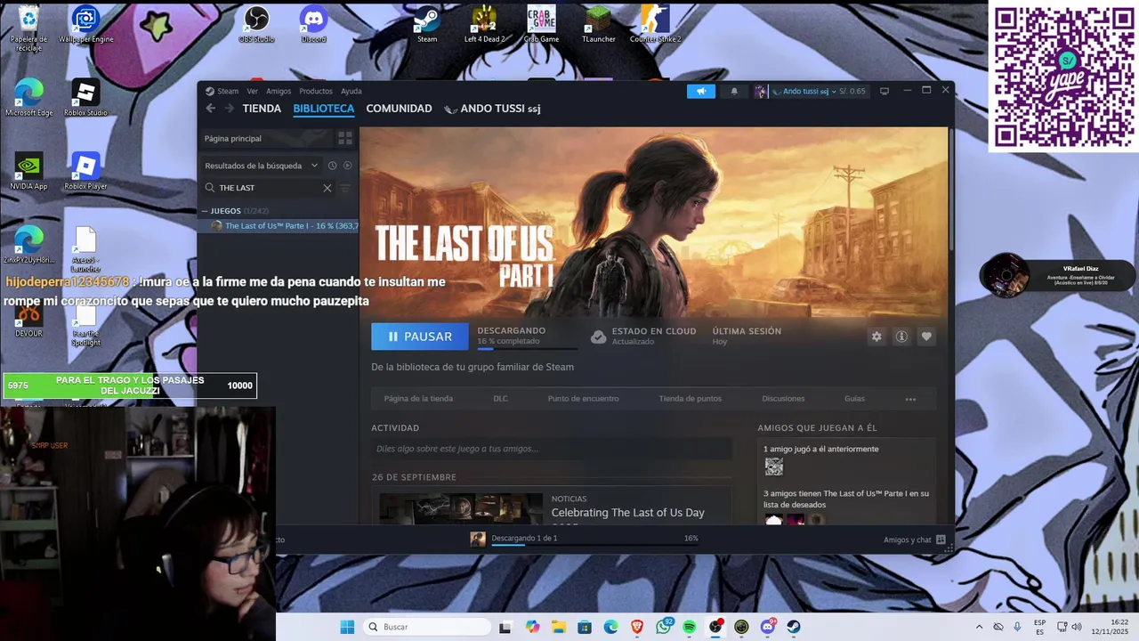1139x641 pixels.
Task: Switch to library grid collections view
Action: (x=345, y=138)
